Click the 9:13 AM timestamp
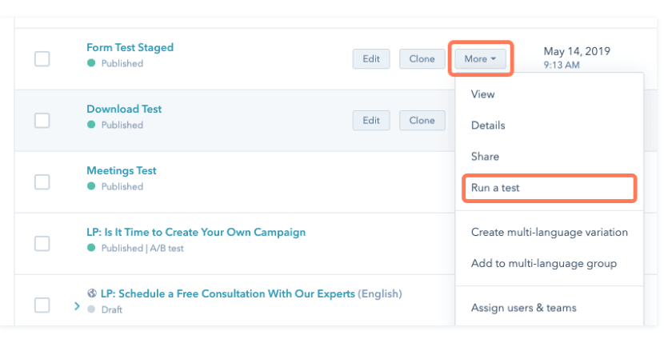The height and width of the screenshot is (343, 664). [x=562, y=65]
